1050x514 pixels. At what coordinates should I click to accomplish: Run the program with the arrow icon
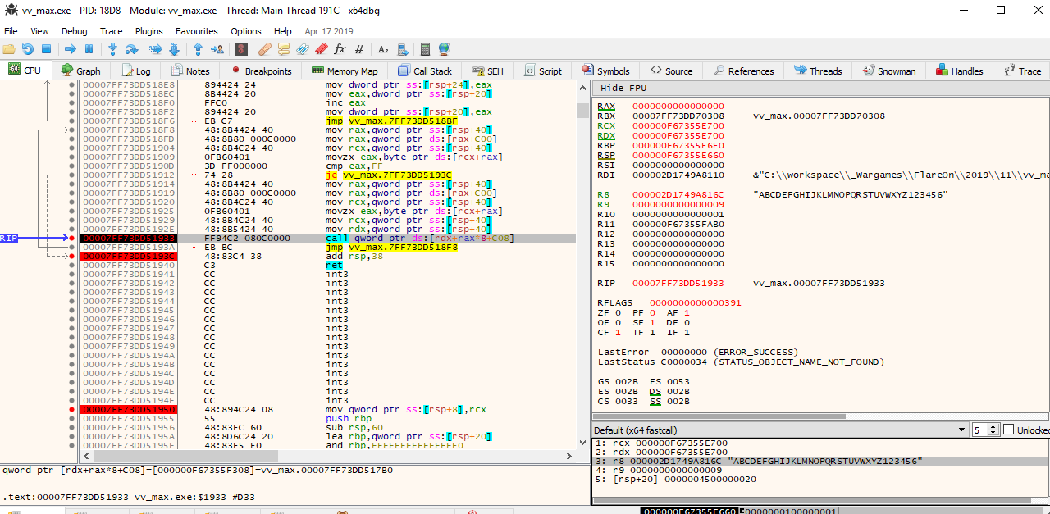pyautogui.click(x=71, y=49)
